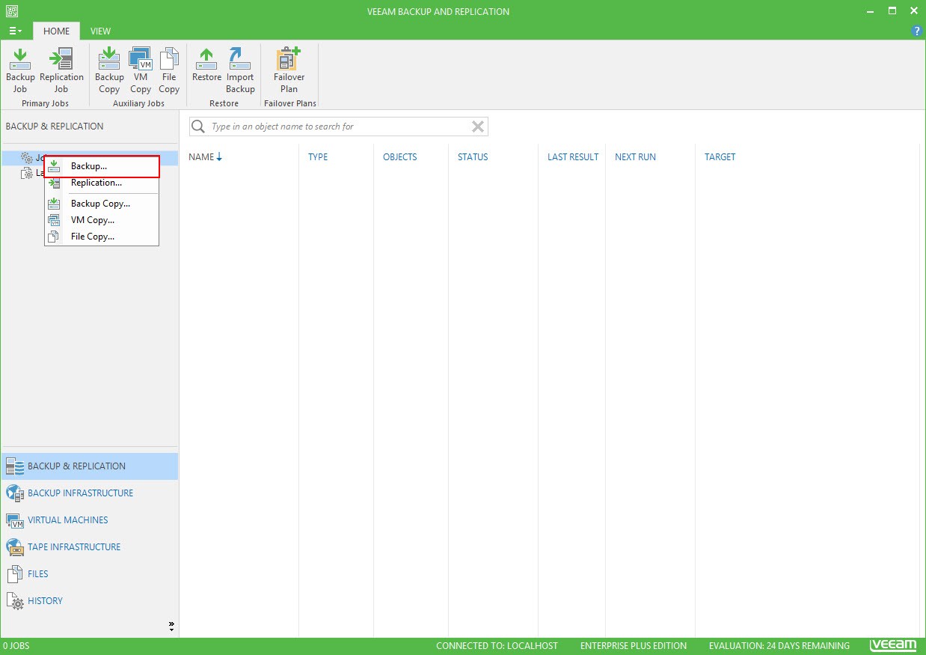
Task: Click the search magnifier icon
Action: 198,127
